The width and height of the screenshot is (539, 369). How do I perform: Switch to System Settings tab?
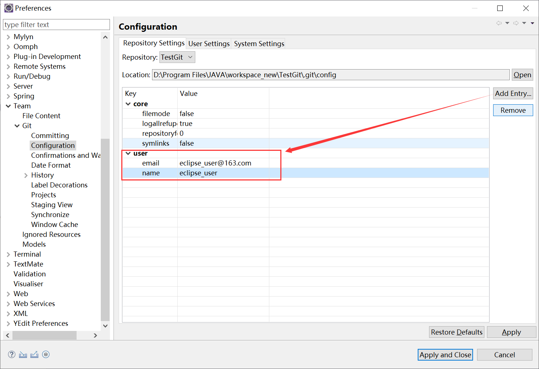tap(259, 44)
